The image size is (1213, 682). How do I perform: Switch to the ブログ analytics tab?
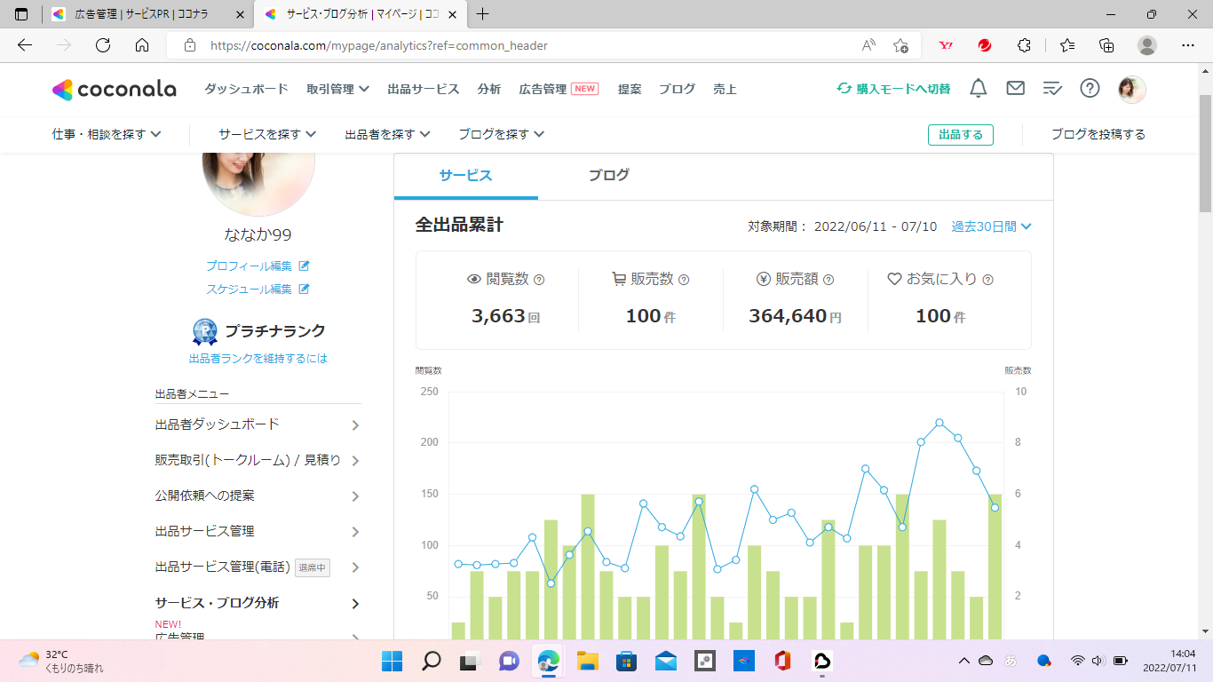(x=609, y=175)
